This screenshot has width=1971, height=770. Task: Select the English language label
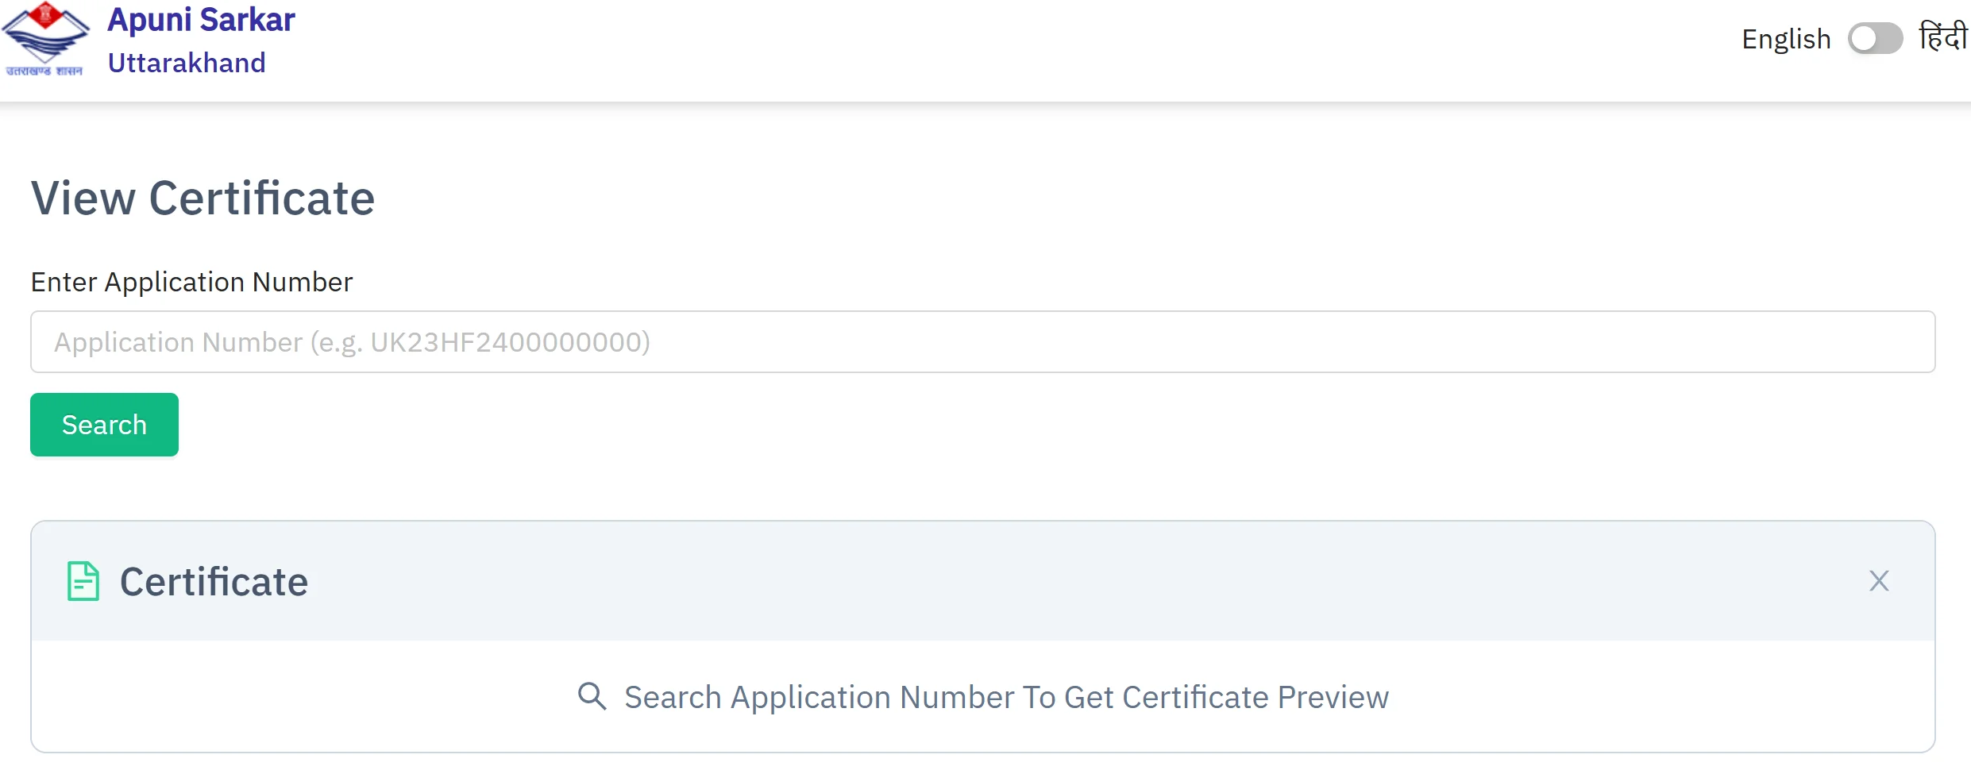coord(1786,39)
